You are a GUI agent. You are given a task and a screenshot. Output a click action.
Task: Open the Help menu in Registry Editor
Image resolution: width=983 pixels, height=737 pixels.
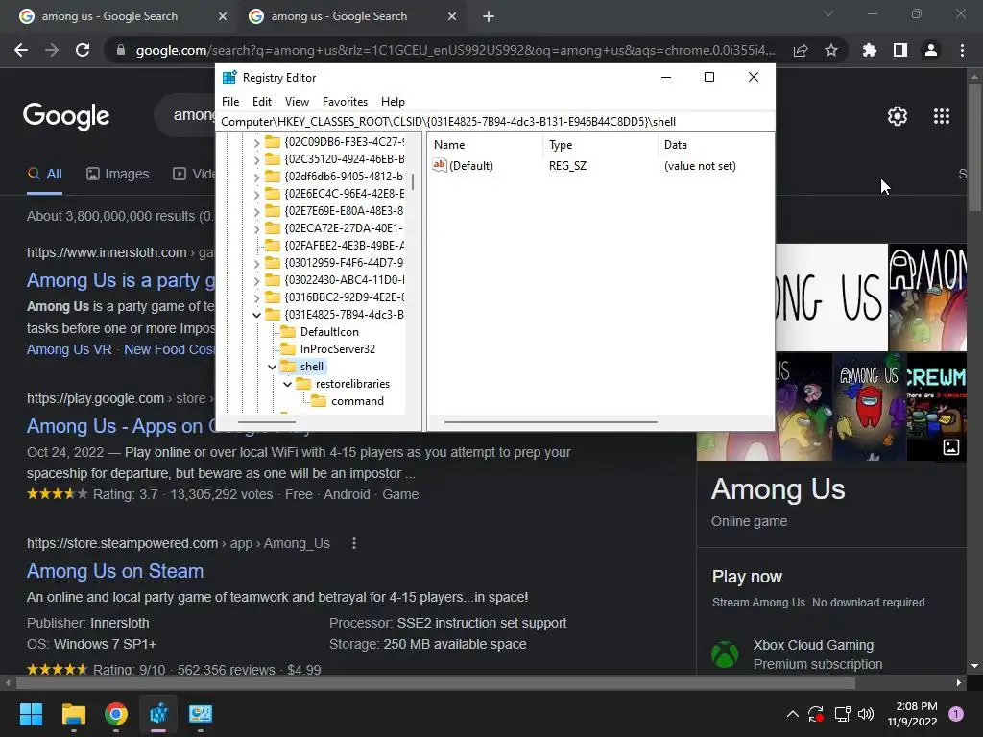[x=393, y=102]
